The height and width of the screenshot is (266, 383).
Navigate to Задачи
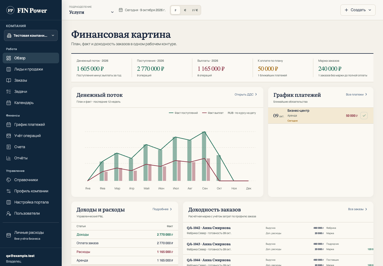[31, 92]
